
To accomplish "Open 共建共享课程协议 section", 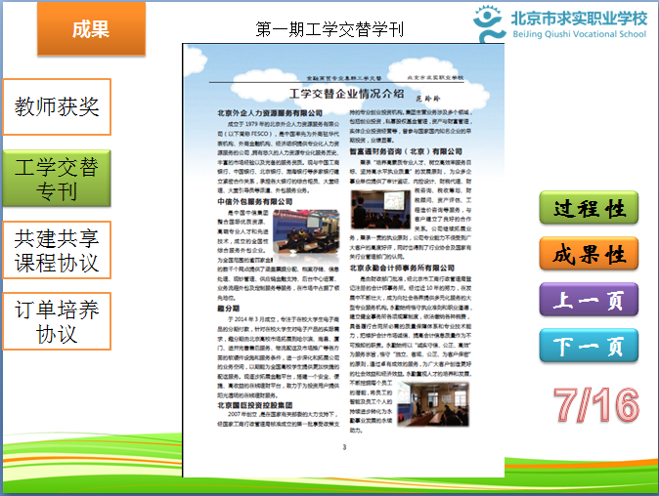I will point(57,250).
